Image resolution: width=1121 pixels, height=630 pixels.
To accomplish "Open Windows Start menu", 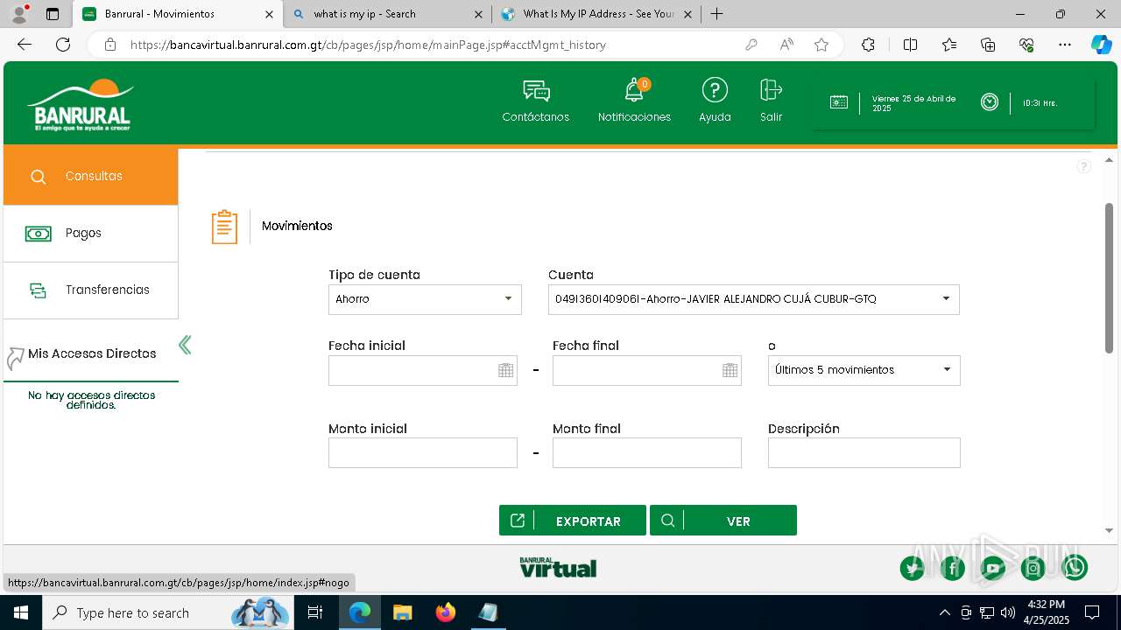I will 21,612.
